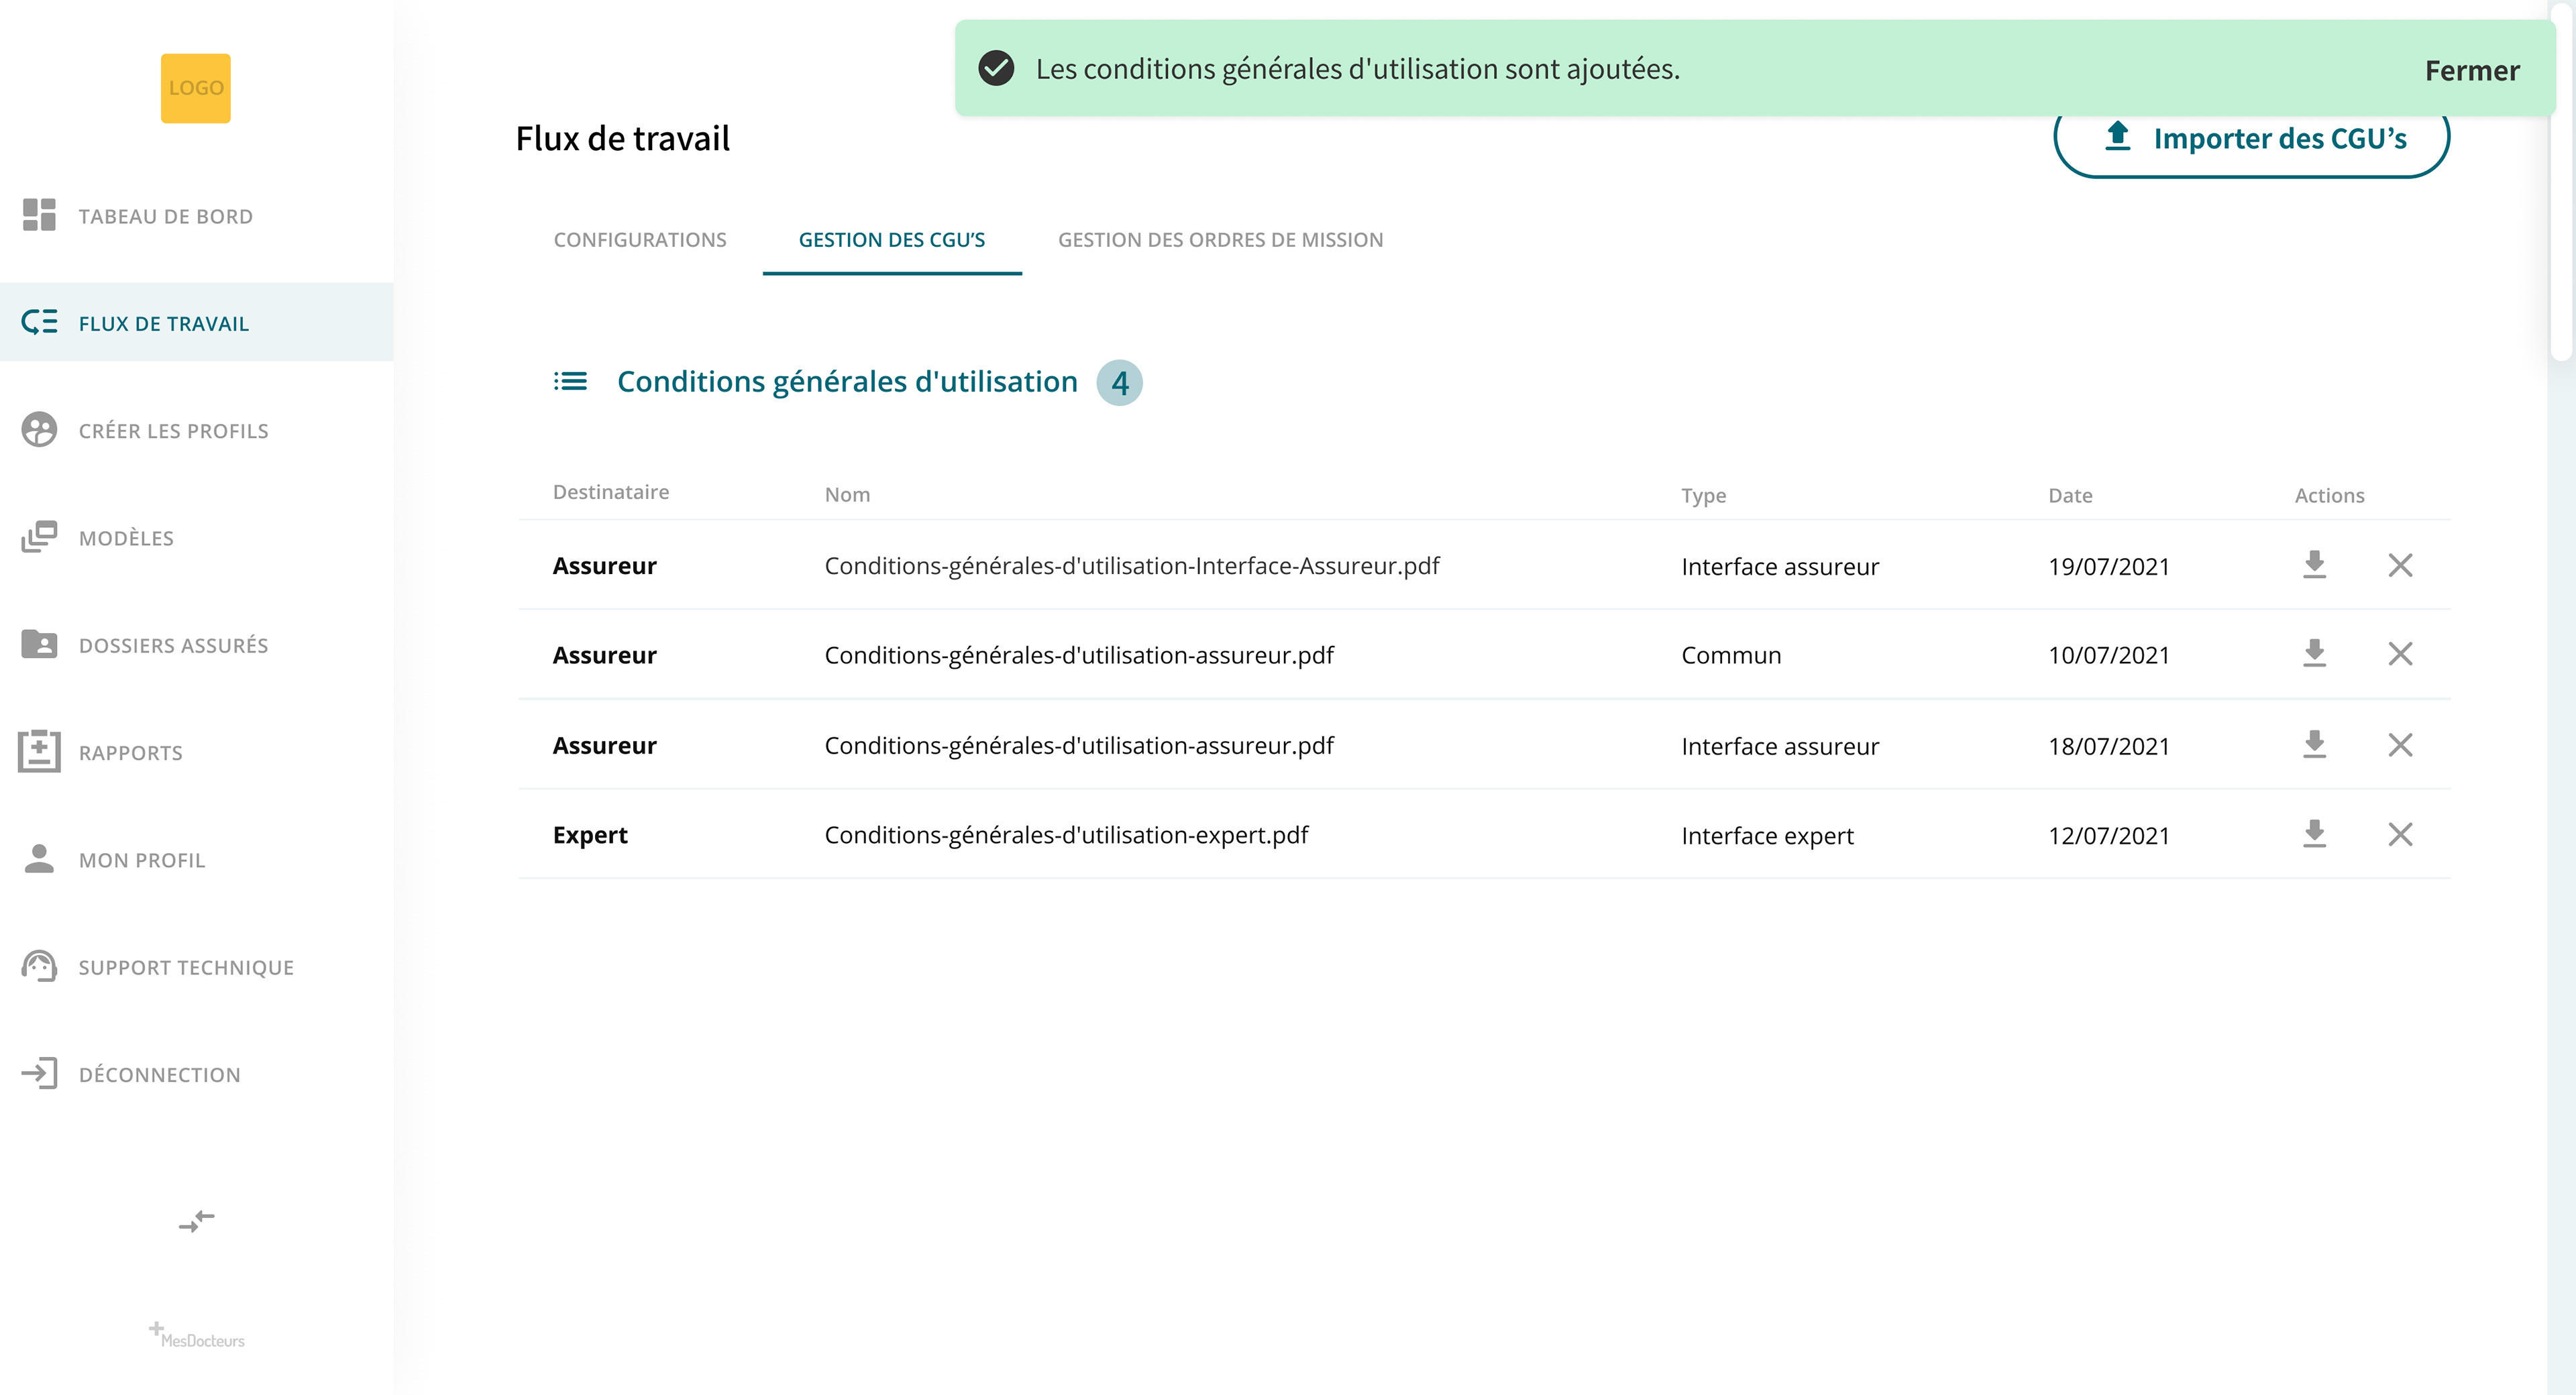Remove the CGU dated 18/07/2021
2576x1395 pixels.
click(x=2400, y=745)
